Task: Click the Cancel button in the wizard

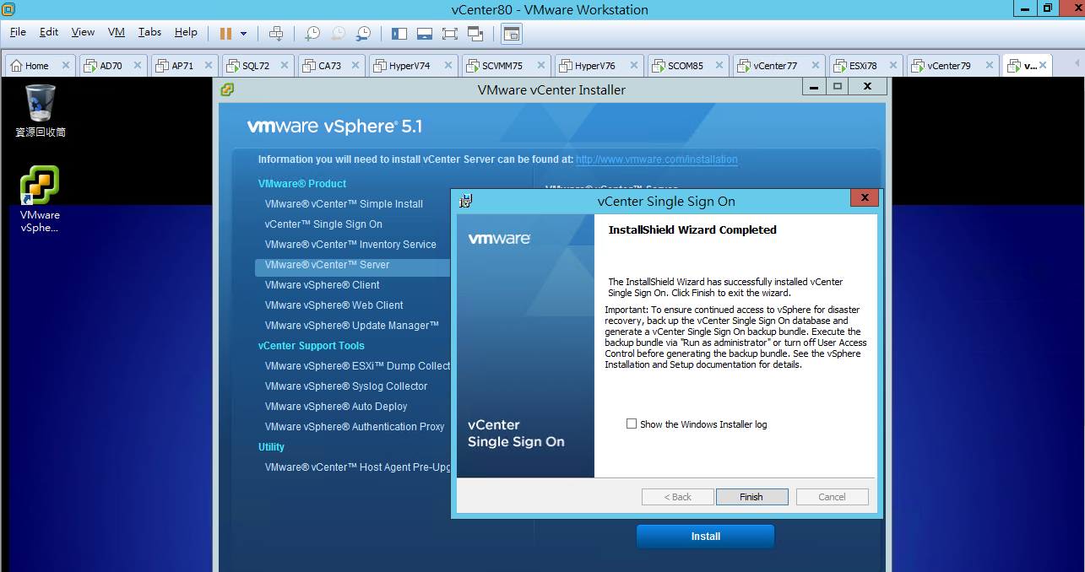Action: [x=833, y=497]
